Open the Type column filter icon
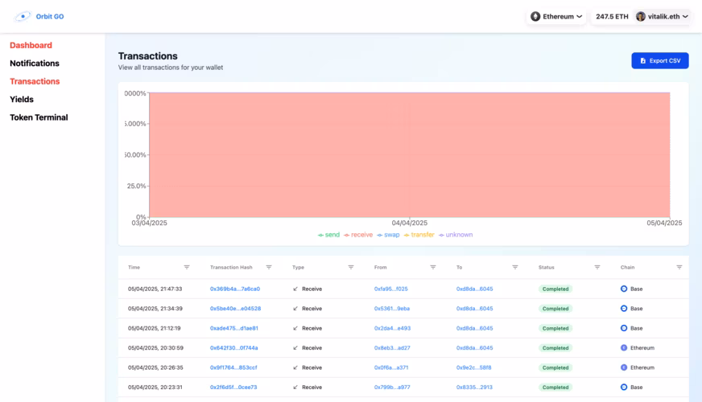The height and width of the screenshot is (402, 702). click(351, 268)
